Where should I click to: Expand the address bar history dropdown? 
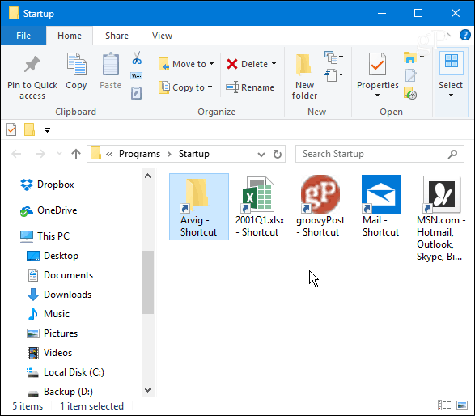pyautogui.click(x=261, y=155)
